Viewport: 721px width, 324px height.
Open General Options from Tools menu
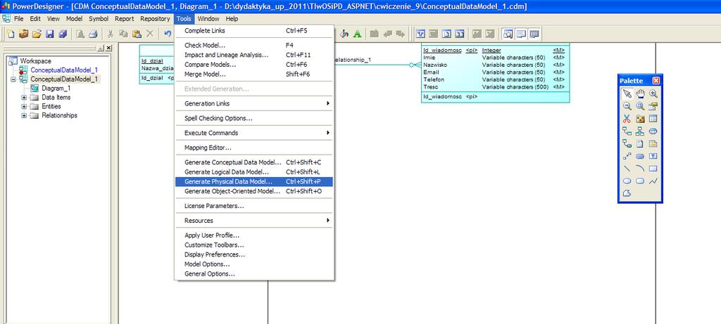254,273
